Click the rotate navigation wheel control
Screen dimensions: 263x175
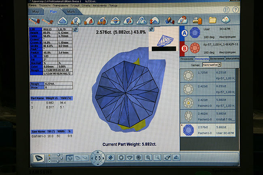click(x=97, y=158)
